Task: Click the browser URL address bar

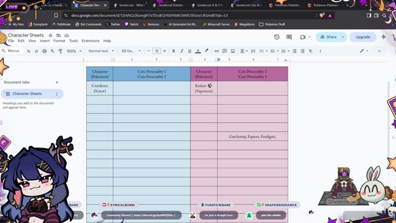Action: (189, 15)
